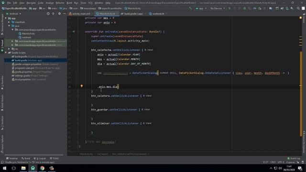
Task: Open SDK Manager icon in the toolbar
Action: (292, 9)
